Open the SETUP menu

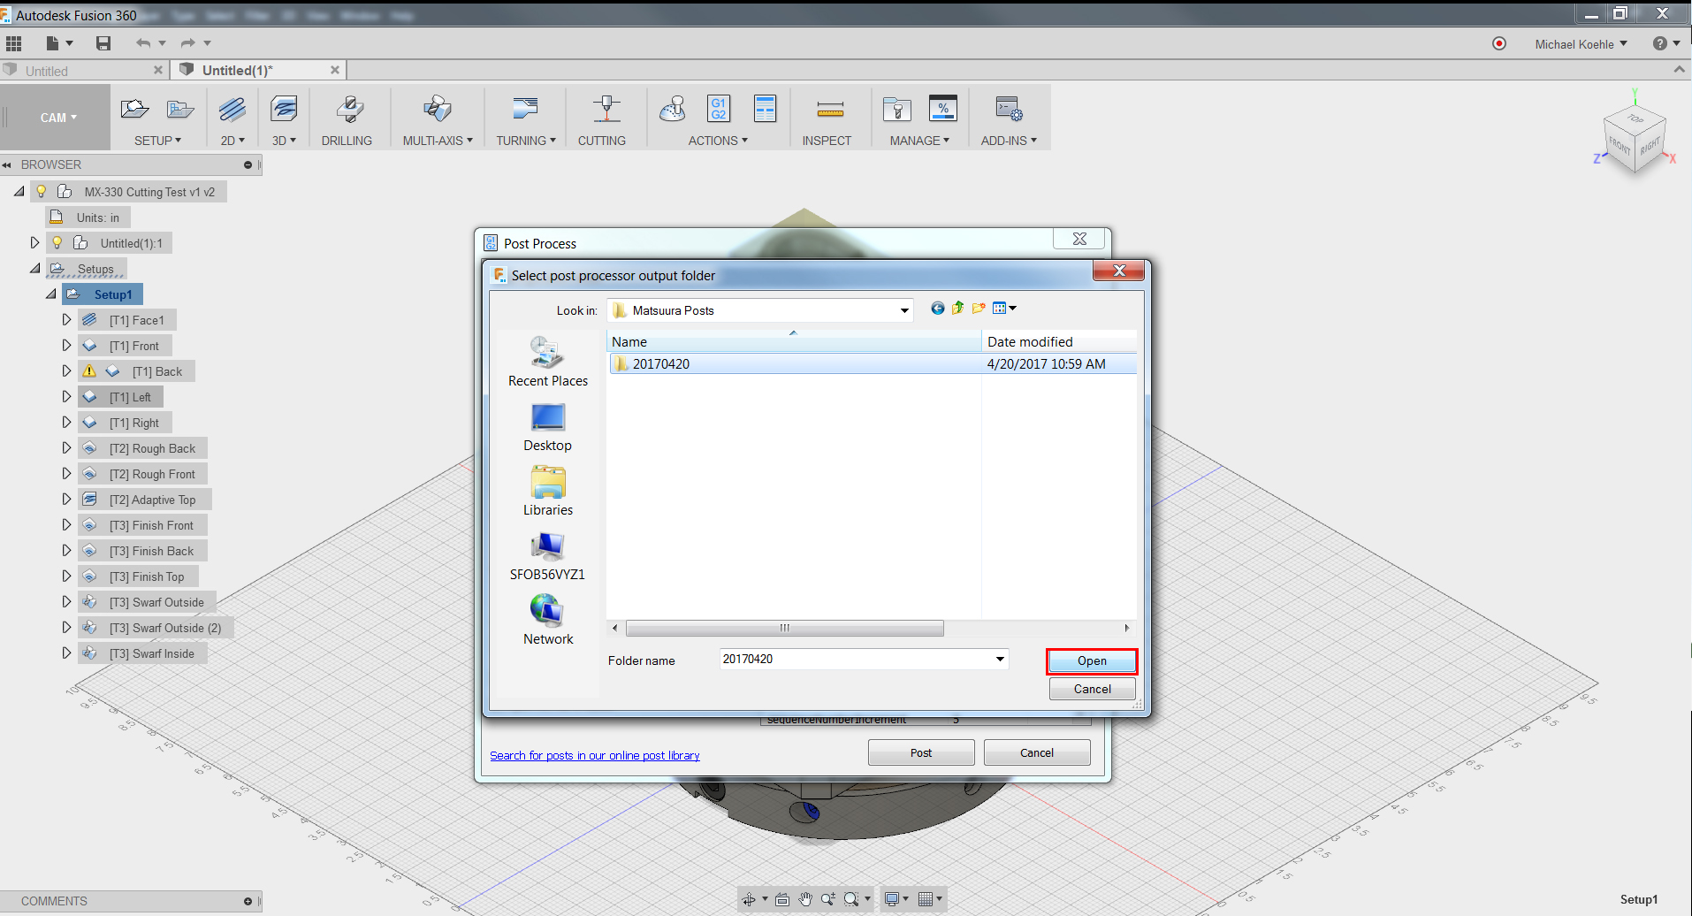point(157,141)
